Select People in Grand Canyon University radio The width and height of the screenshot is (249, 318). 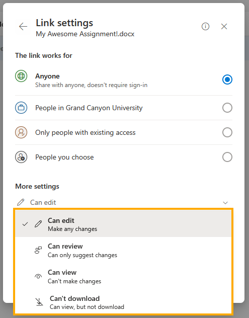[227, 108]
